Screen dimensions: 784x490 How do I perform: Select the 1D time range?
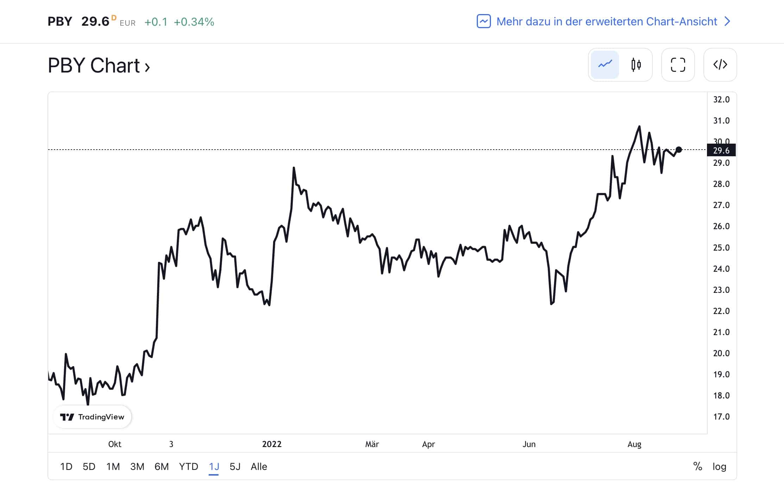coord(66,466)
